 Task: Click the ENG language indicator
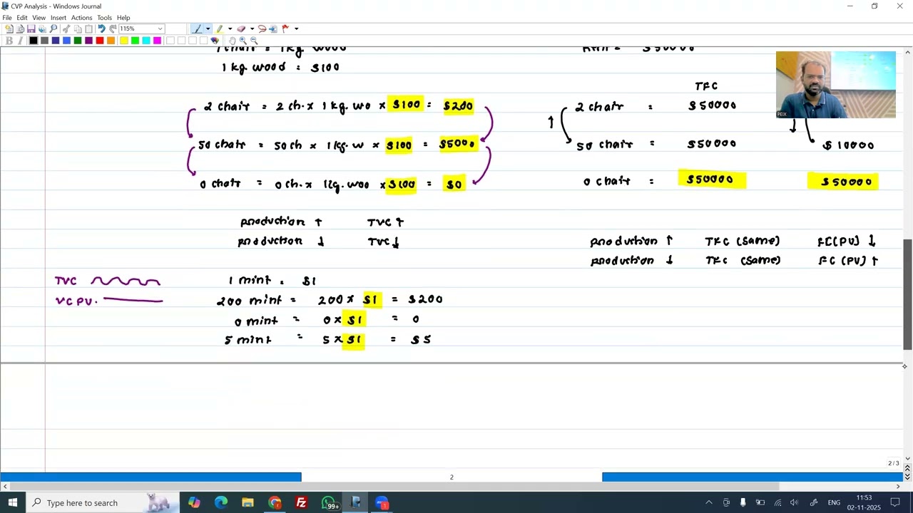pyautogui.click(x=834, y=503)
